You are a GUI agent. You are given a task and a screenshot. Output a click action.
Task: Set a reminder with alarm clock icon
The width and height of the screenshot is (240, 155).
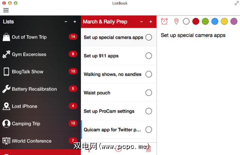click(164, 21)
